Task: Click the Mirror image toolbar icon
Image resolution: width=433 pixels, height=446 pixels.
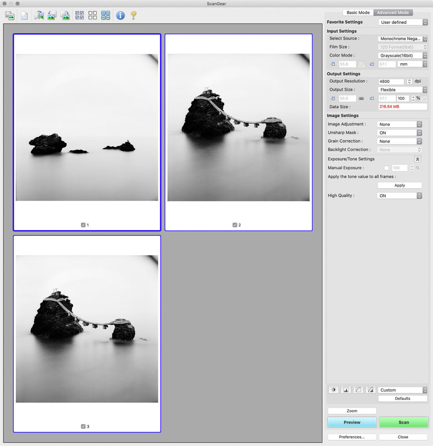Action: 39,15
